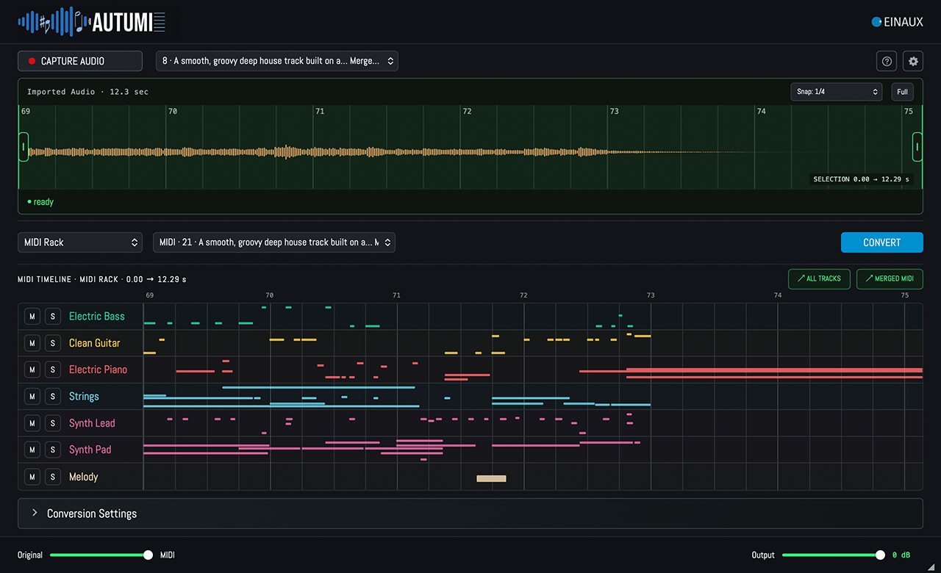Click bar 71 marker on MIDI timeline ruler
The height and width of the screenshot is (573, 941).
(396, 295)
